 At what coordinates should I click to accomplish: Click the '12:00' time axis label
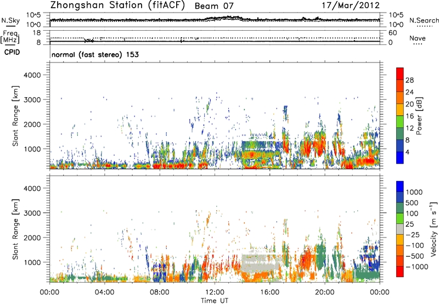[x=215, y=292]
